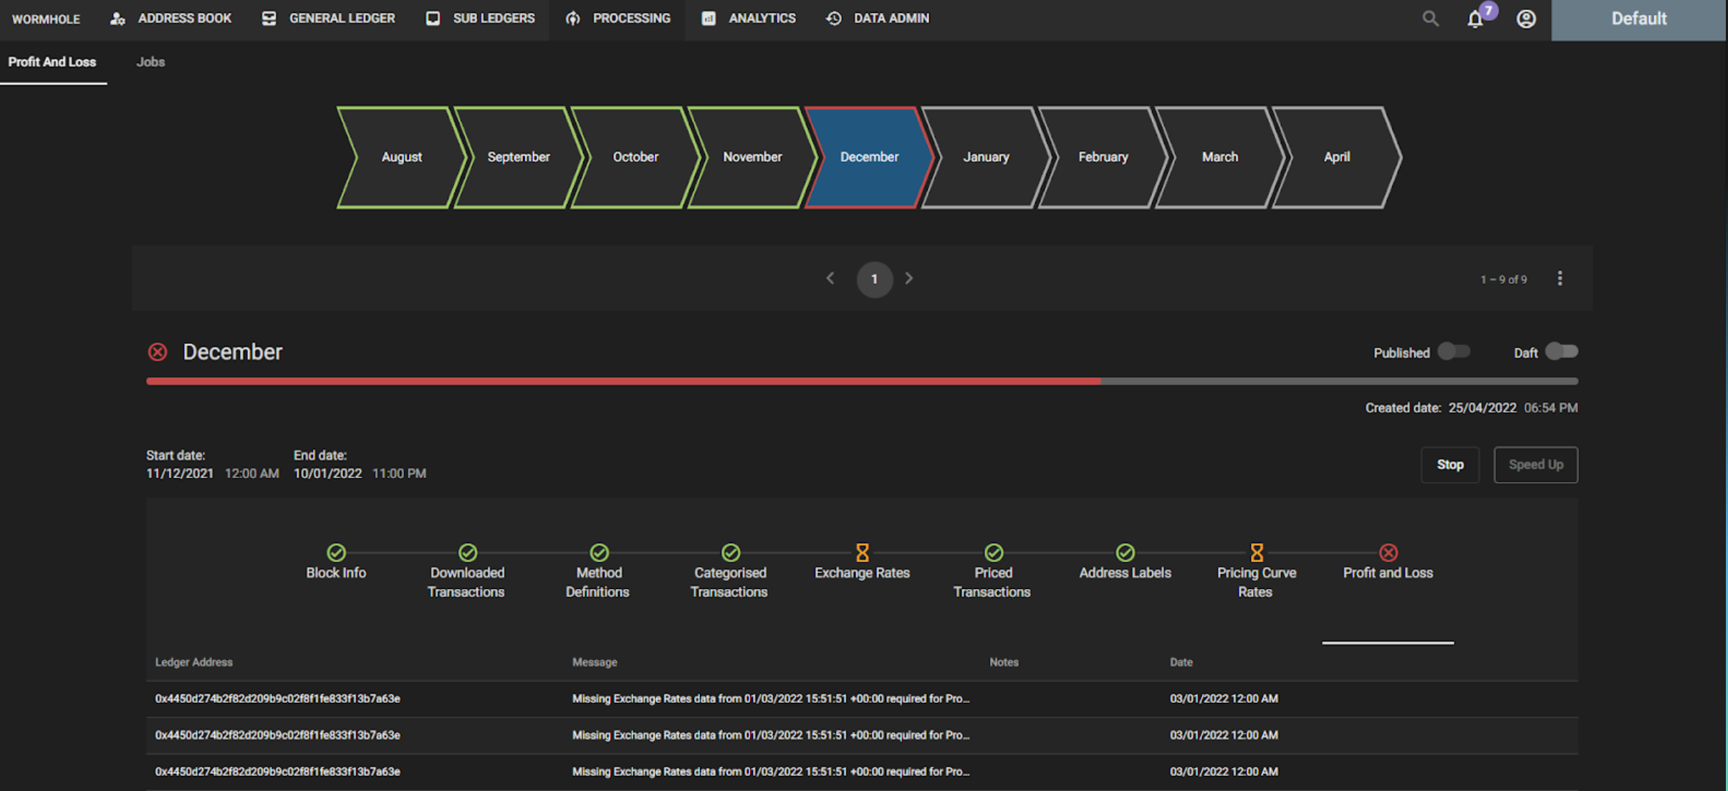Click Profit and Loss step label

click(x=1388, y=572)
